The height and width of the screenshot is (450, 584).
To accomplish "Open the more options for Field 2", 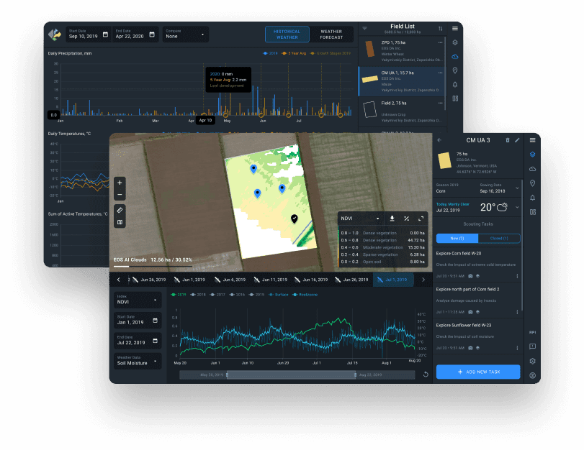I will point(440,103).
